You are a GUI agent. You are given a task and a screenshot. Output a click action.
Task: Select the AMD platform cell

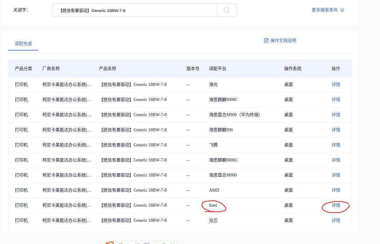pos(214,190)
